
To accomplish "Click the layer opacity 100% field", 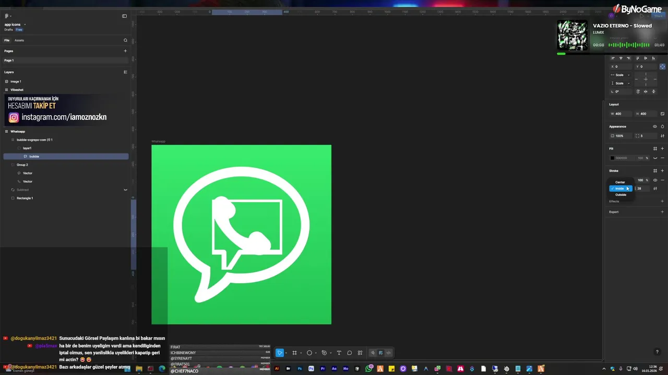I will pos(621,135).
